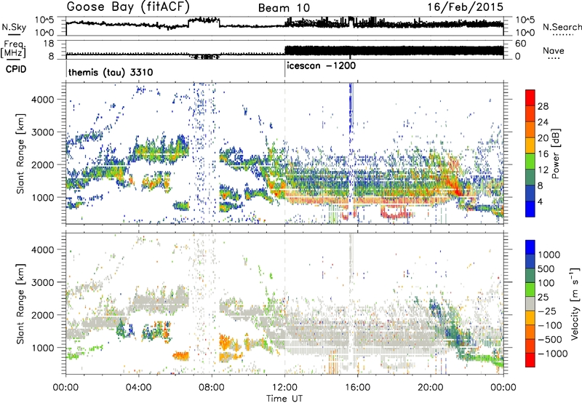Click the '18' frequency axis tick

tap(48, 44)
